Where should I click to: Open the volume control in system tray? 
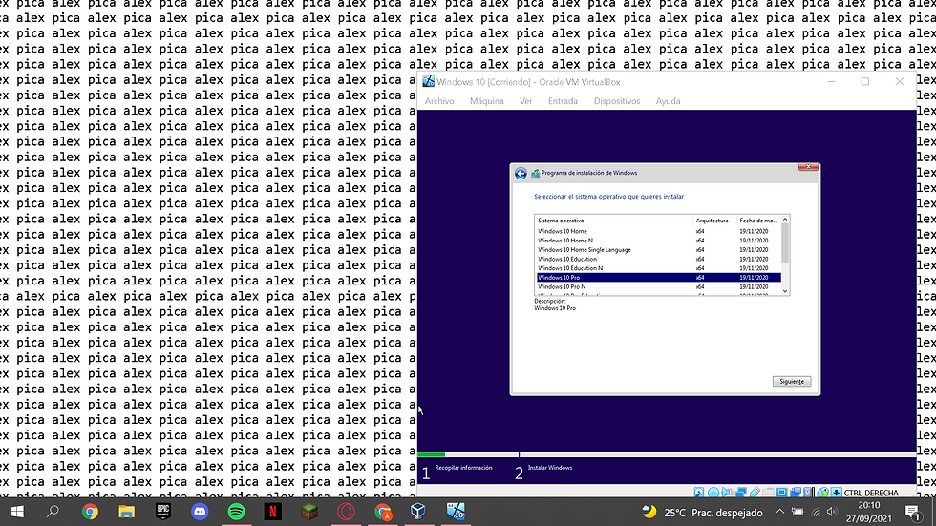click(832, 512)
